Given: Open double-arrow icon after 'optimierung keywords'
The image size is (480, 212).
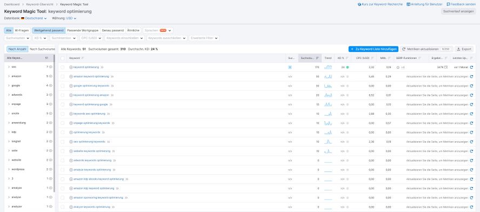Looking at the screenshot, I should click(103, 132).
